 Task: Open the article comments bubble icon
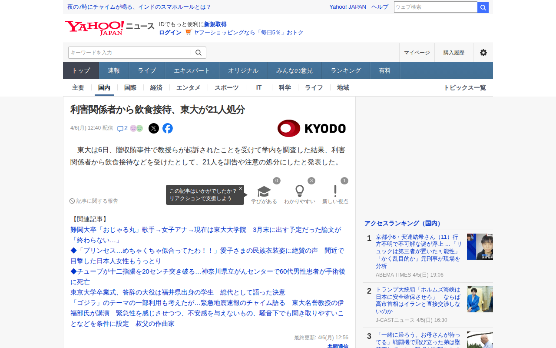click(x=120, y=129)
